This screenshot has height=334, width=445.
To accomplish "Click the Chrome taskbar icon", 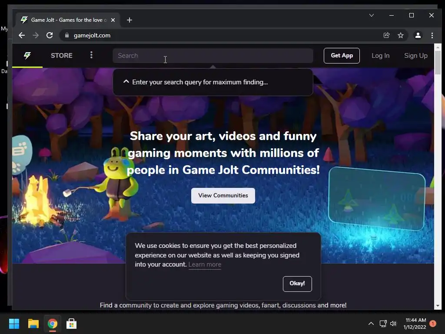I will click(52, 324).
